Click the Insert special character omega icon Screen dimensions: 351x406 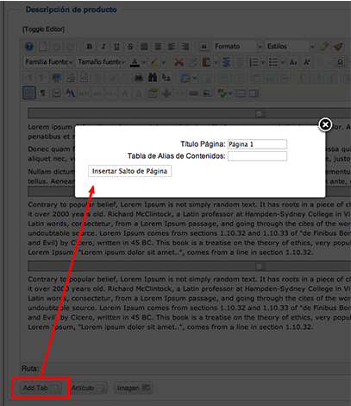click(x=340, y=62)
